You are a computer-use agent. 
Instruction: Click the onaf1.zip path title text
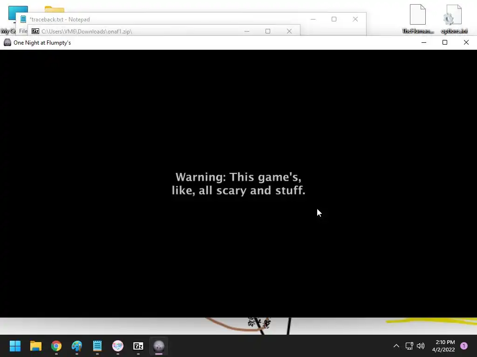pos(87,31)
